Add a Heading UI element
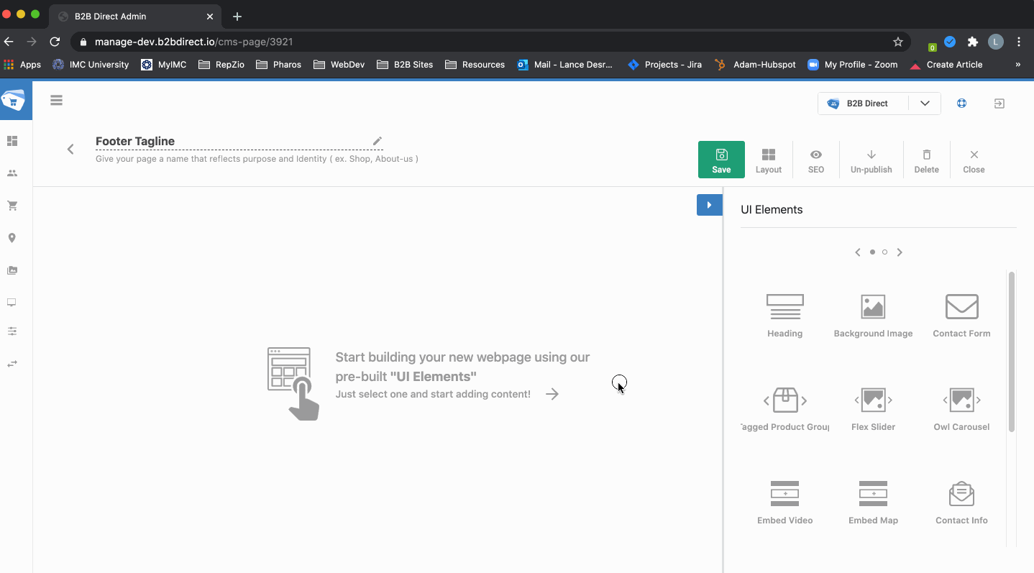Image resolution: width=1034 pixels, height=573 pixels. pos(784,313)
